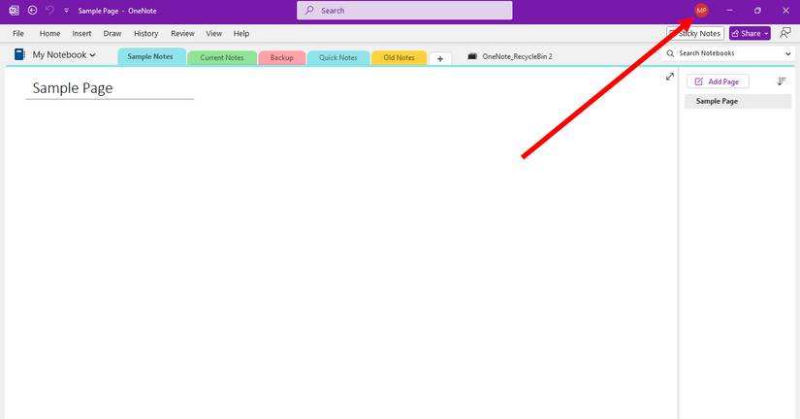The height and width of the screenshot is (419, 800).
Task: Click the sort pages icon
Action: coord(782,81)
